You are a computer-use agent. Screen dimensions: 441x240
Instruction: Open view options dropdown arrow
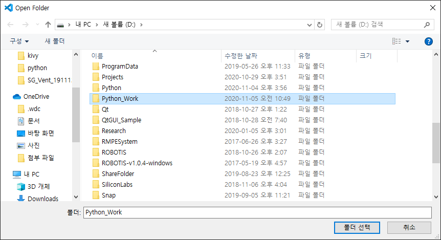click(x=407, y=41)
